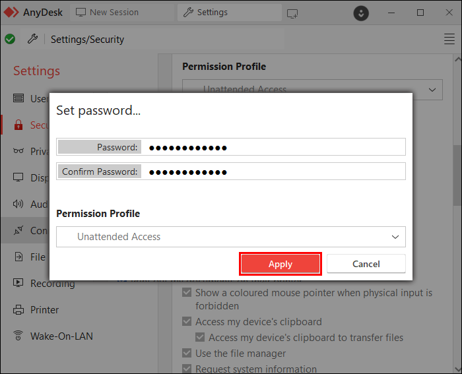462x374 pixels.
Task: Click the green connection status icon
Action: click(10, 39)
